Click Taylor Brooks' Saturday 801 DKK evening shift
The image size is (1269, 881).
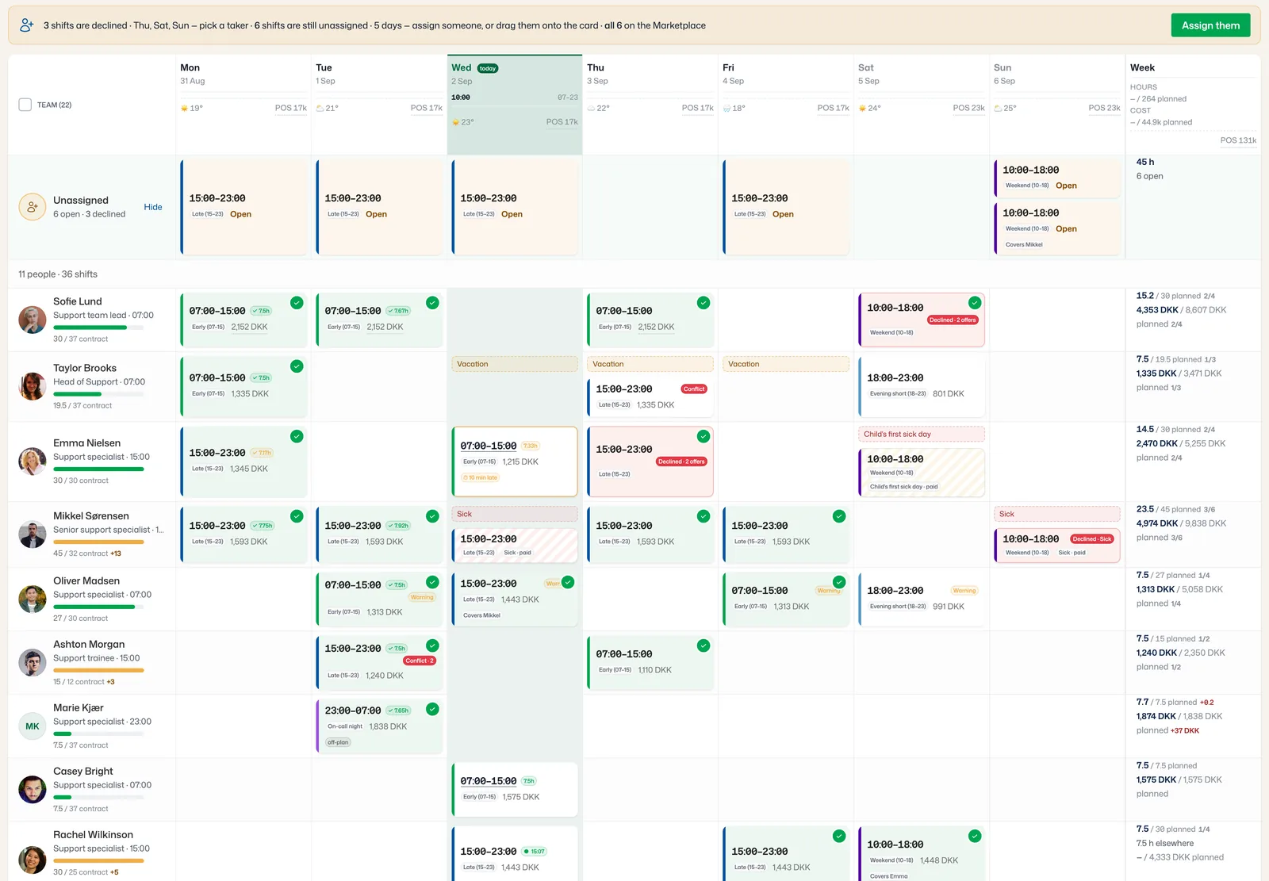tap(922, 386)
